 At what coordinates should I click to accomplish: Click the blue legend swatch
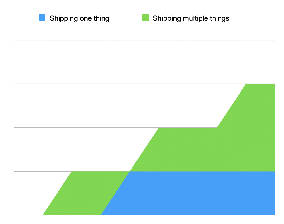(x=42, y=18)
